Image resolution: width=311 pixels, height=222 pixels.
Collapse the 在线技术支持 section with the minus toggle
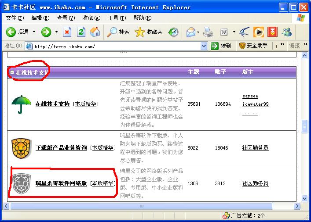(12, 72)
